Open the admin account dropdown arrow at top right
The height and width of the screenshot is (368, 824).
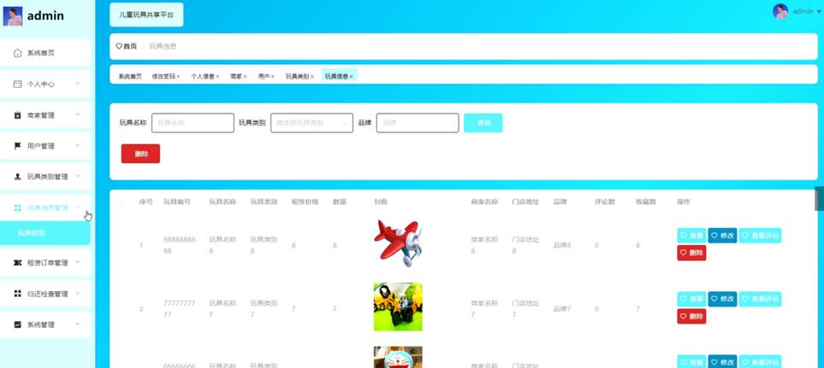(818, 12)
